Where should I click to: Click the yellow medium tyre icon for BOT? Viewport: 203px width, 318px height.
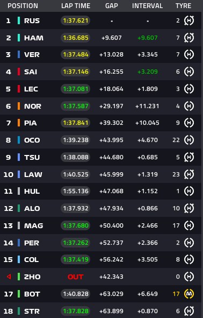tap(189, 294)
